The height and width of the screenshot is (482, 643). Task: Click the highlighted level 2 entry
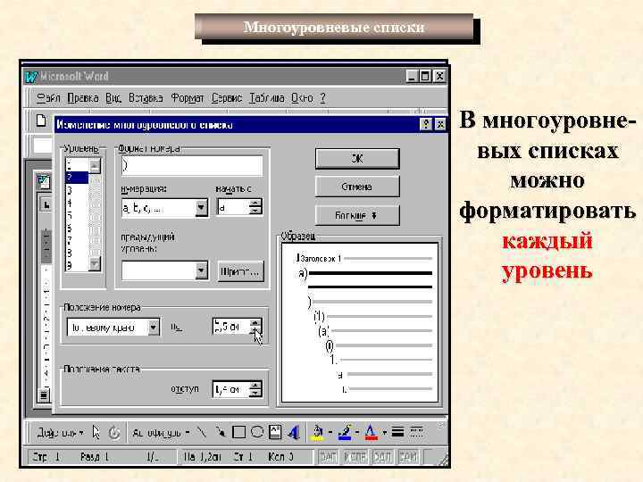click(x=77, y=178)
